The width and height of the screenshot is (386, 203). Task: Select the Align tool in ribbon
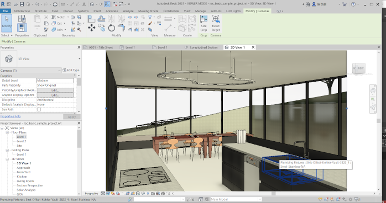[x=91, y=19]
